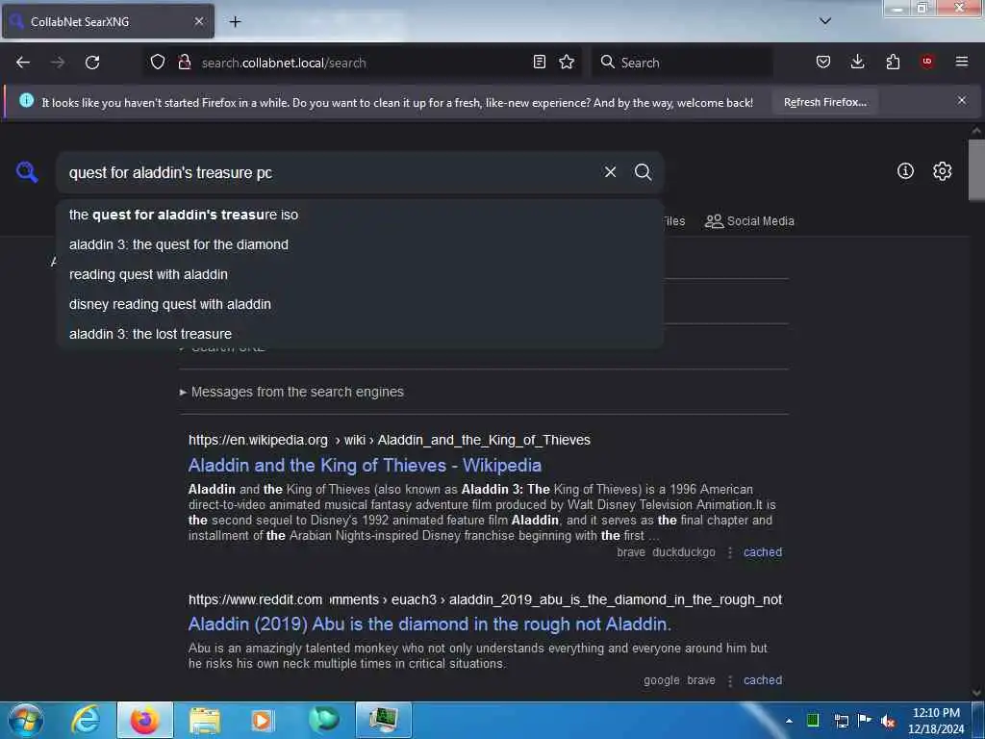The height and width of the screenshot is (739, 985).
Task: Toggle reader view icon in address bar
Action: [539, 62]
